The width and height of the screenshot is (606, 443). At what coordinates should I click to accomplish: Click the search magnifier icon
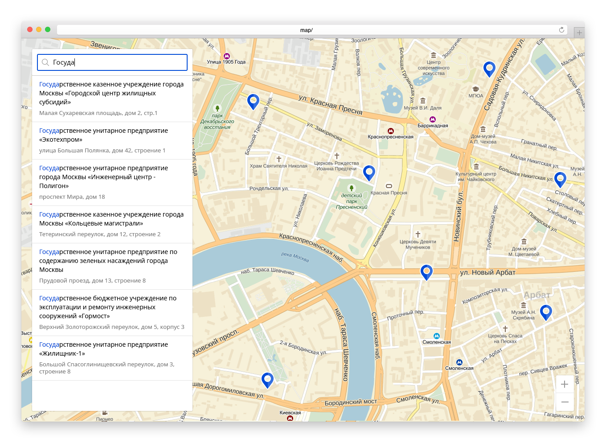(45, 62)
